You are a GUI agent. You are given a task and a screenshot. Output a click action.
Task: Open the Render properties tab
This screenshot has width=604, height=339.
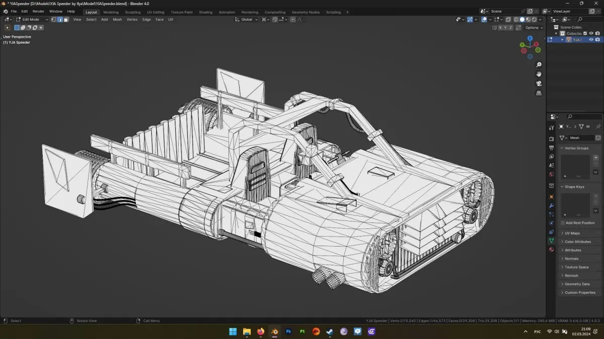point(551,139)
